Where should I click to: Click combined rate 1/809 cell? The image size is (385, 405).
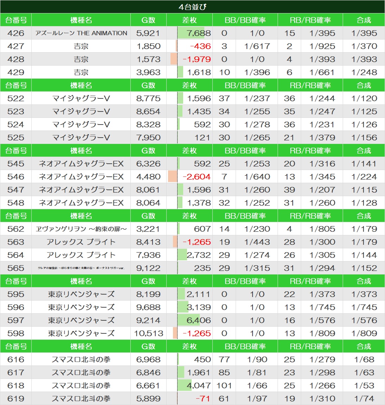[x=364, y=333]
